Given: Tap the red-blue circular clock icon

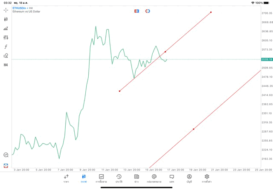Looking at the screenshot, I should coord(148,11).
